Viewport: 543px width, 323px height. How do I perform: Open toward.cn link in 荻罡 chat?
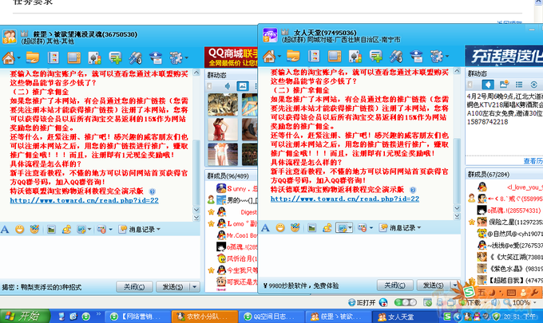pos(84,200)
